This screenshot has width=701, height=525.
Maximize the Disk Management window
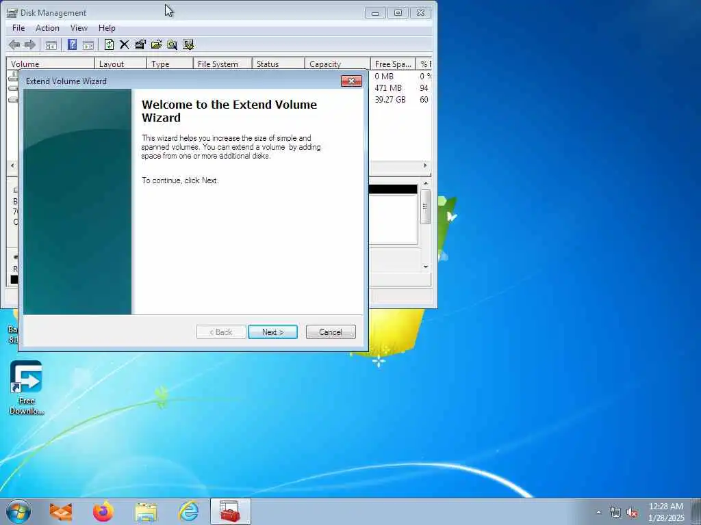click(398, 13)
